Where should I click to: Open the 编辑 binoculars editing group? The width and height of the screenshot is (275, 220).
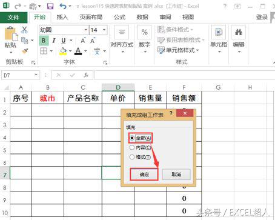(x=239, y=39)
